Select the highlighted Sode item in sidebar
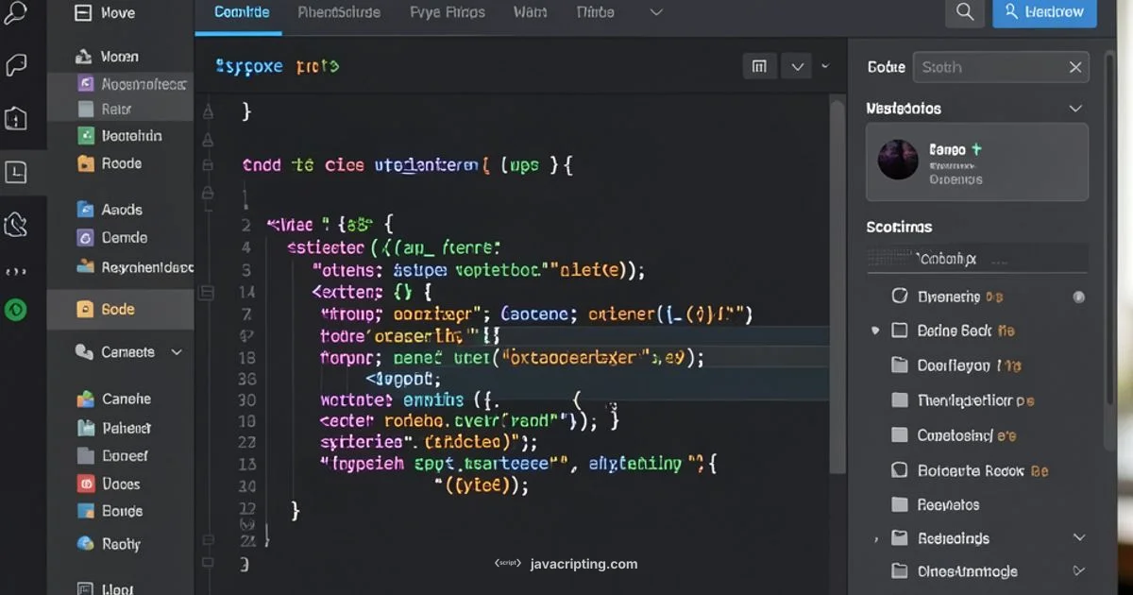This screenshot has height=595, width=1133. (x=118, y=309)
